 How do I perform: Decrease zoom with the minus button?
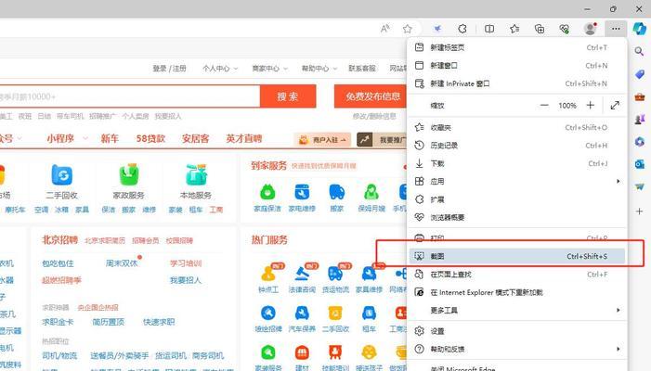click(544, 106)
